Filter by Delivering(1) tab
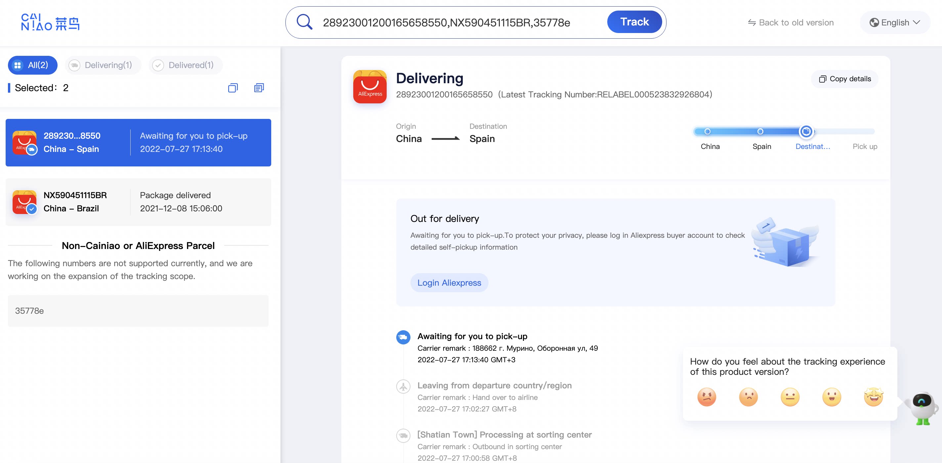Screen dimensions: 942x463 coord(103,65)
